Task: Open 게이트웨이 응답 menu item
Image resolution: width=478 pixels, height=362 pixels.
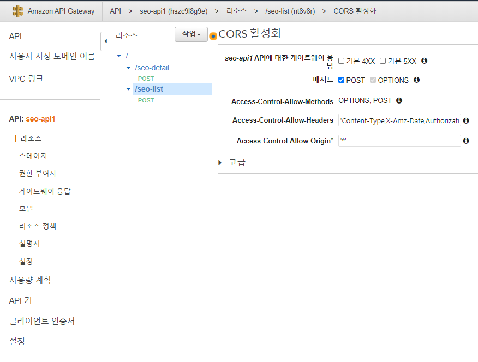Action: 45,191
